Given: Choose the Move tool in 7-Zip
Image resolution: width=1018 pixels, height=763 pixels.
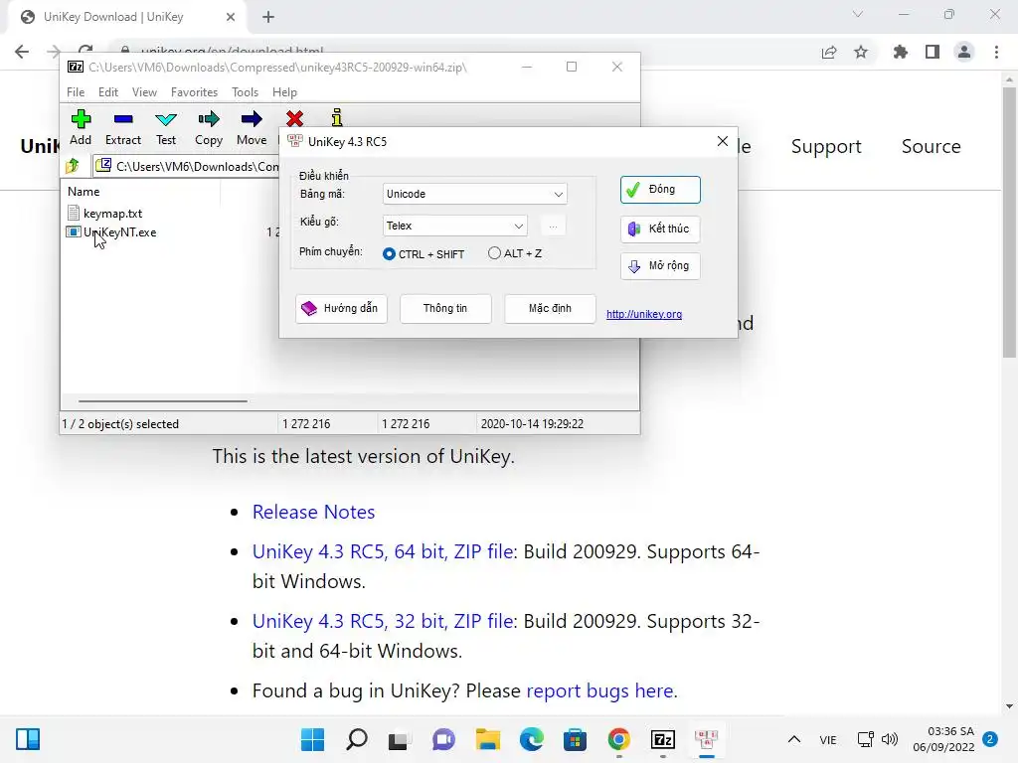Looking at the screenshot, I should (x=252, y=127).
